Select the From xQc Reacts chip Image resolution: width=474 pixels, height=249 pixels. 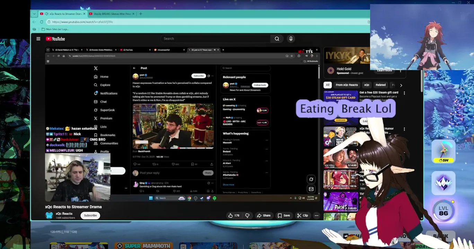pos(346,85)
